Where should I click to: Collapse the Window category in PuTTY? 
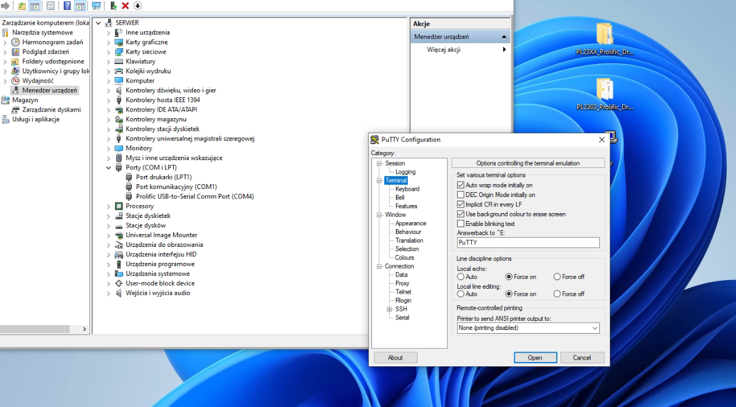[379, 215]
